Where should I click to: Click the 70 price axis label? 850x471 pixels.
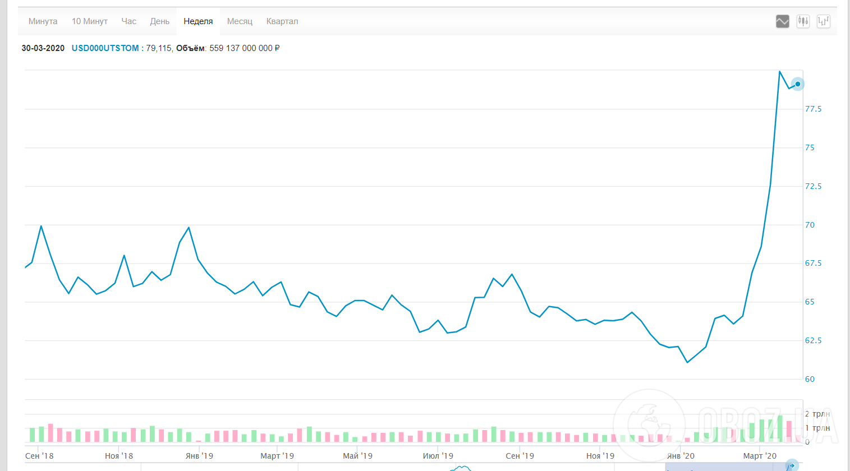point(810,225)
